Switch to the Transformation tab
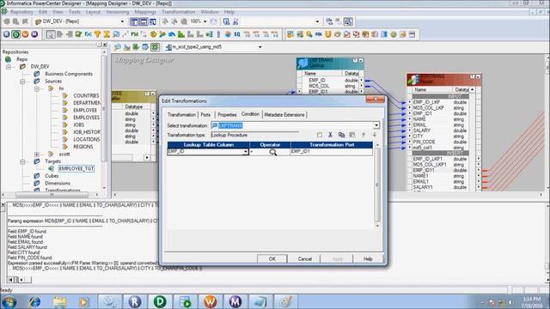Viewport: 550px width, 309px height. (x=181, y=114)
